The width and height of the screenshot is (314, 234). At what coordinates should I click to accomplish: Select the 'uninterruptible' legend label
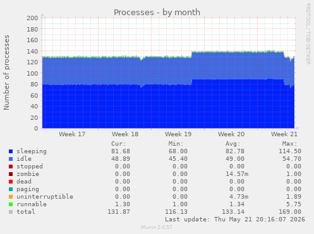(45, 197)
